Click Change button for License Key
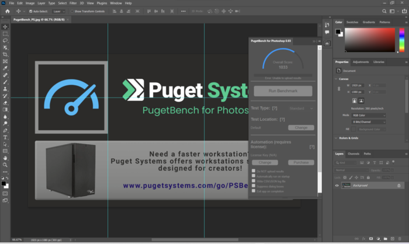The image size is (409, 244). pos(265,162)
